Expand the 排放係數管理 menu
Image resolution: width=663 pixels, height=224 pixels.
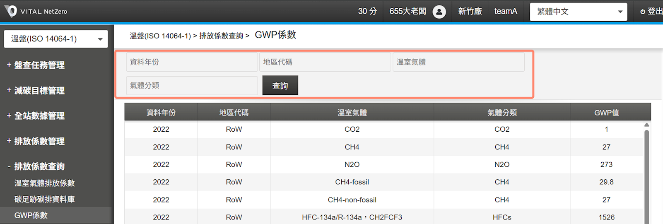click(x=39, y=141)
